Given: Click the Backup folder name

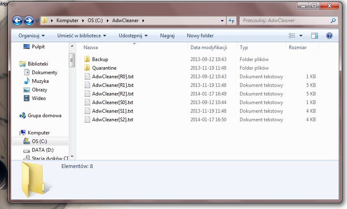Looking at the screenshot, I should click(x=100, y=59).
